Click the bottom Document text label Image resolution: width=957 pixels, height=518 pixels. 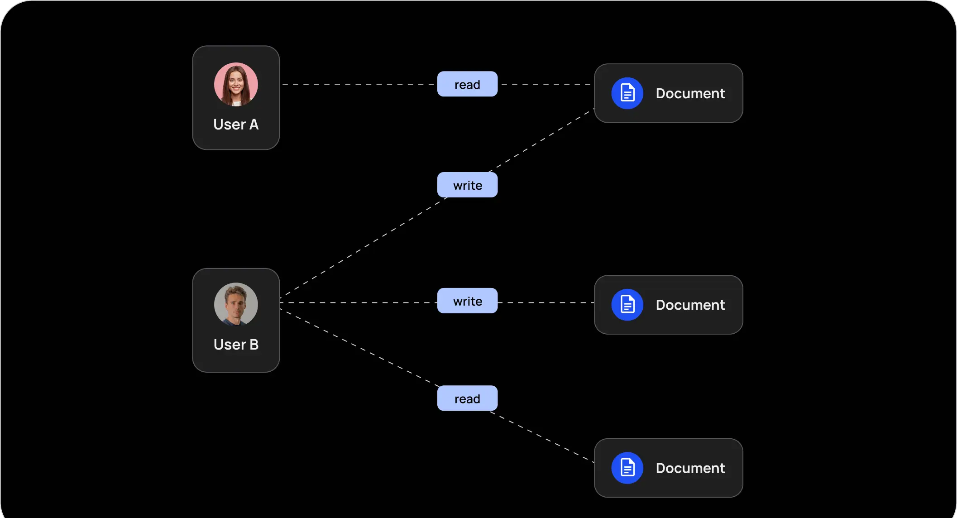coord(690,468)
